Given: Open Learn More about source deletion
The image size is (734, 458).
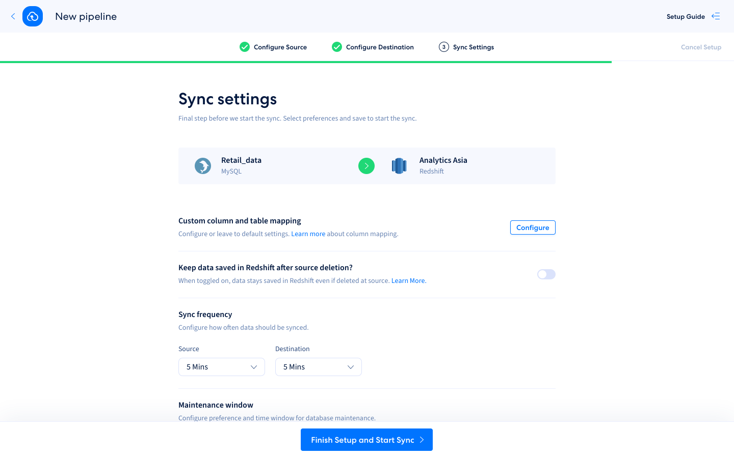Looking at the screenshot, I should coord(408,281).
